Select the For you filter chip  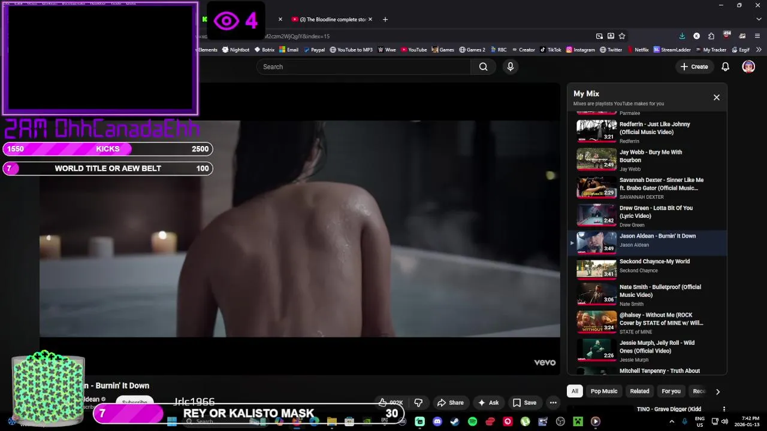(x=671, y=391)
